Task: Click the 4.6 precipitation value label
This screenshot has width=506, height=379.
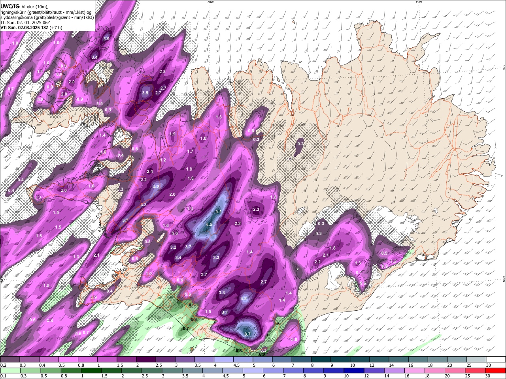Action: coord(244,298)
